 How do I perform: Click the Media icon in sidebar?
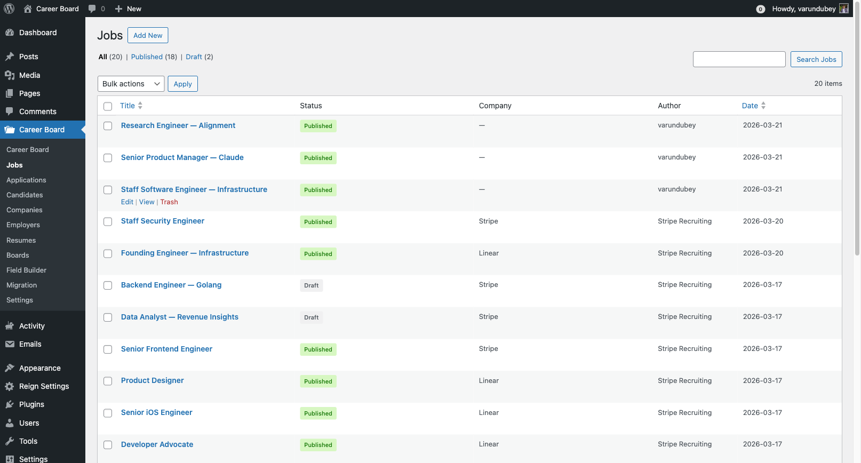(10, 75)
